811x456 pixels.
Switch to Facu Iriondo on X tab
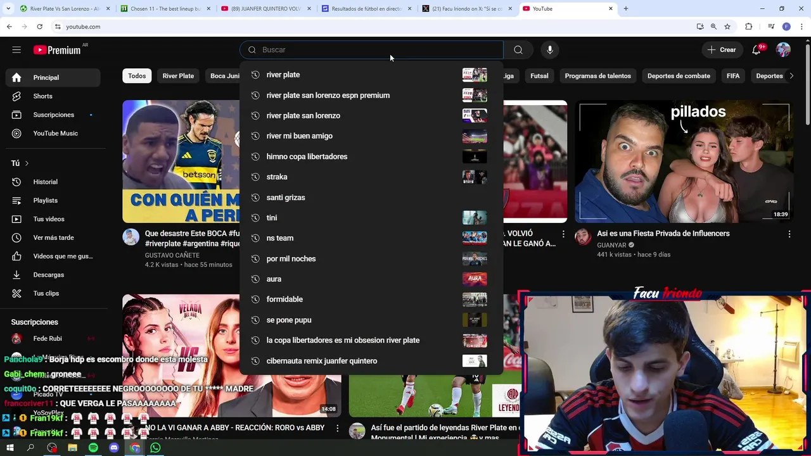(466, 9)
